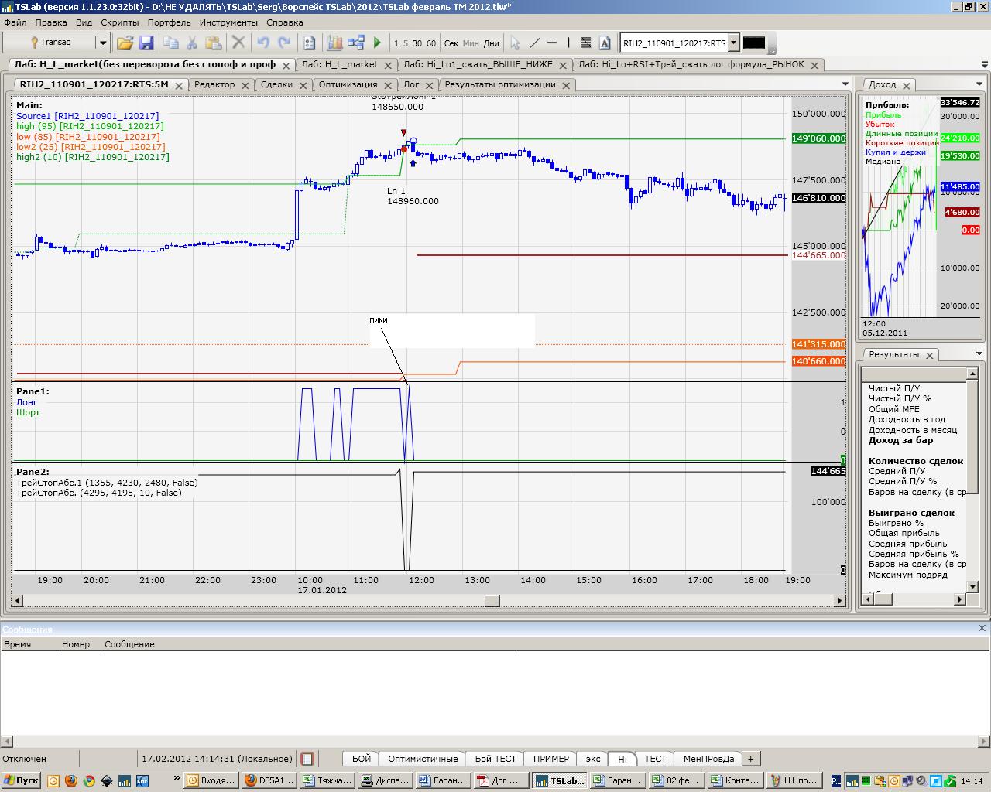991x792 pixels.
Task: Select the diagonal line drawing tool
Action: point(534,43)
